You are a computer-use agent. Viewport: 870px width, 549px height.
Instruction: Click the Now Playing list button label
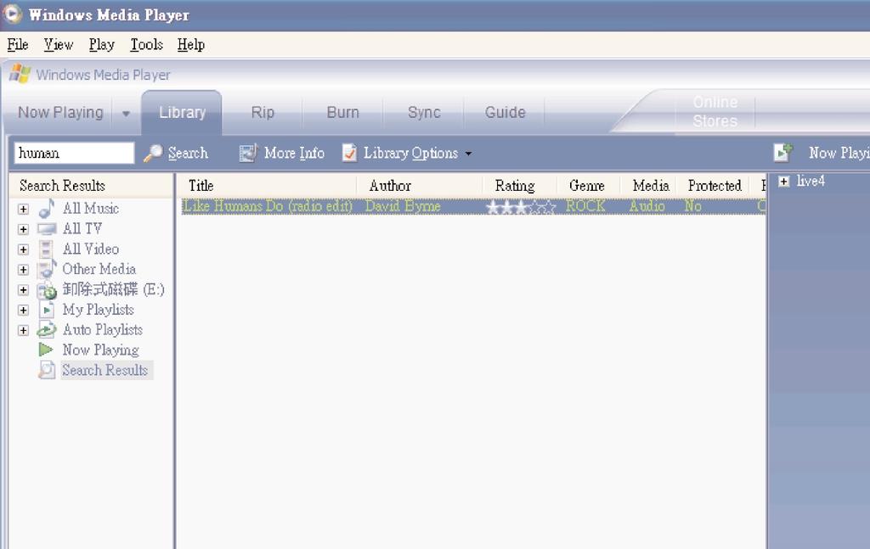[x=839, y=153]
